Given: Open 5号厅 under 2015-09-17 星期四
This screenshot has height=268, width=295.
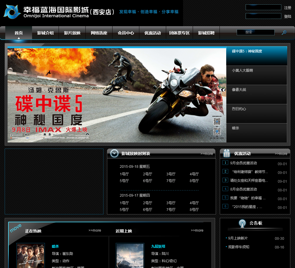Looking at the screenshot, I should [124, 209].
